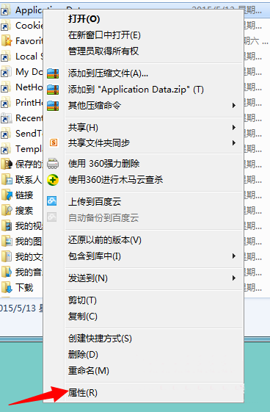
Task: Open 发送到(N) submenu
Action: [87, 278]
